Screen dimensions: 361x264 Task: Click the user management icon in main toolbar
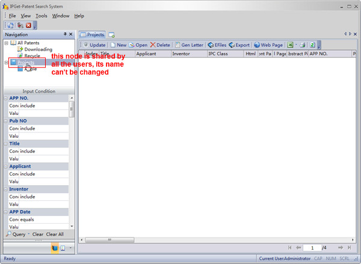[x=20, y=25]
